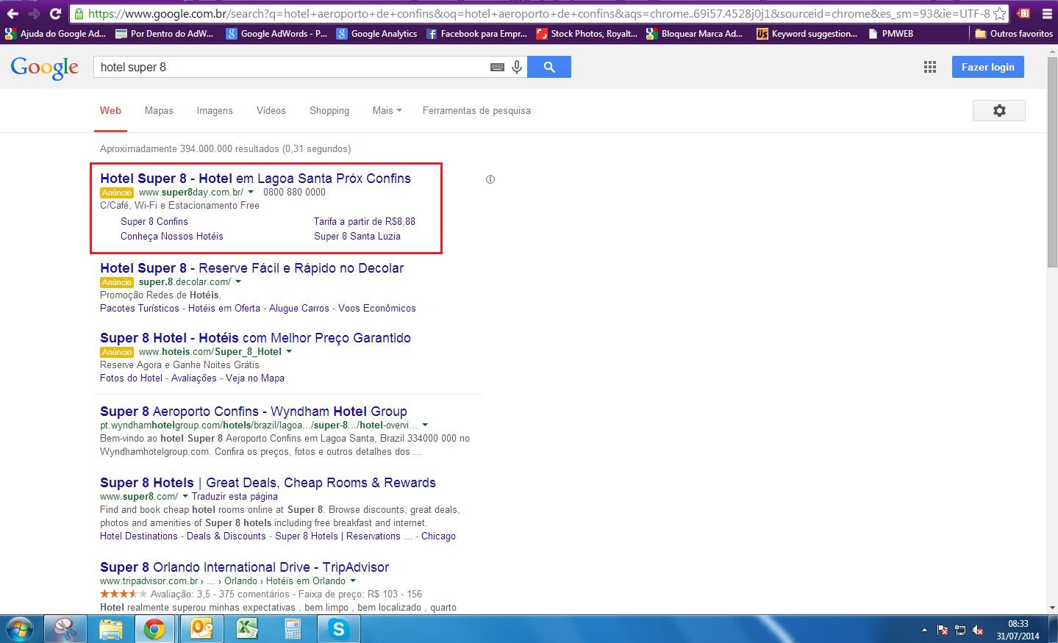Click the Chrome address bar URL

click(539, 13)
